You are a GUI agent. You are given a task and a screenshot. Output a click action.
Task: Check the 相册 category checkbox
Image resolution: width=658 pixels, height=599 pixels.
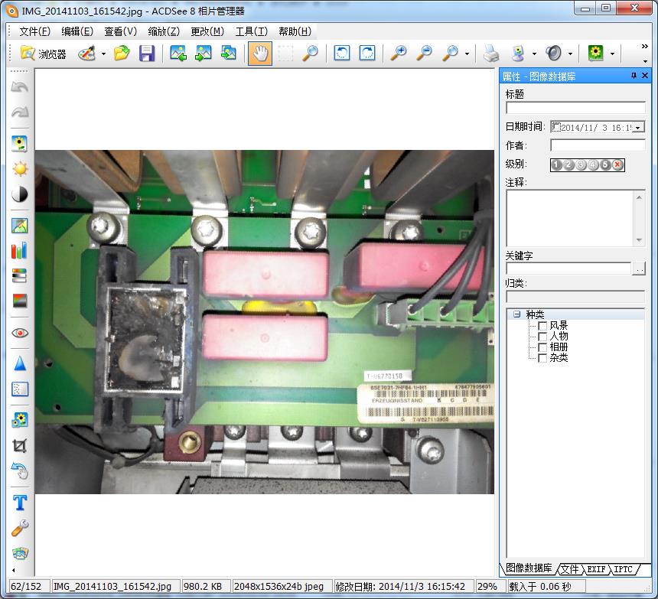coord(542,347)
